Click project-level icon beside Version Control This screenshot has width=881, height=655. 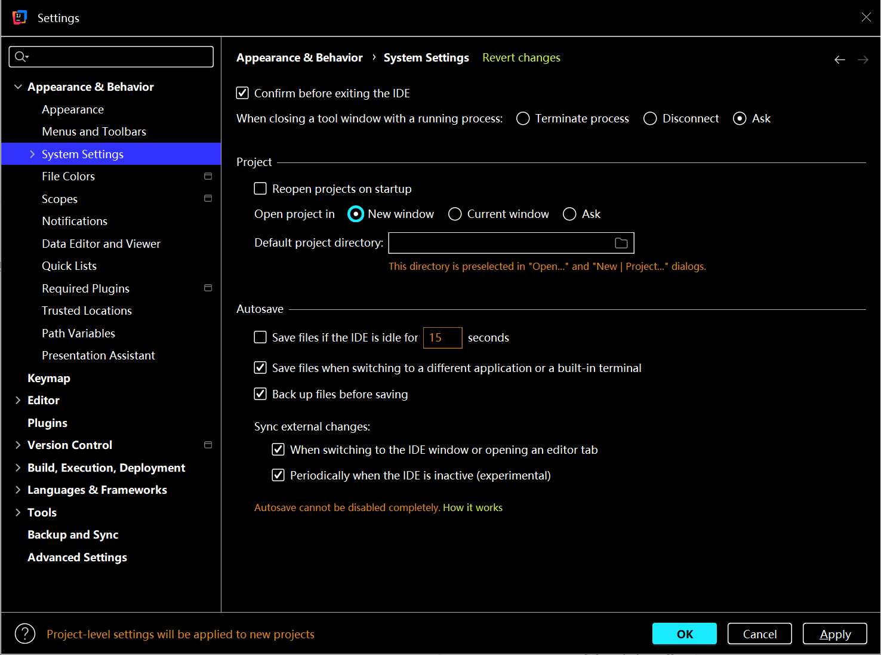pos(208,445)
